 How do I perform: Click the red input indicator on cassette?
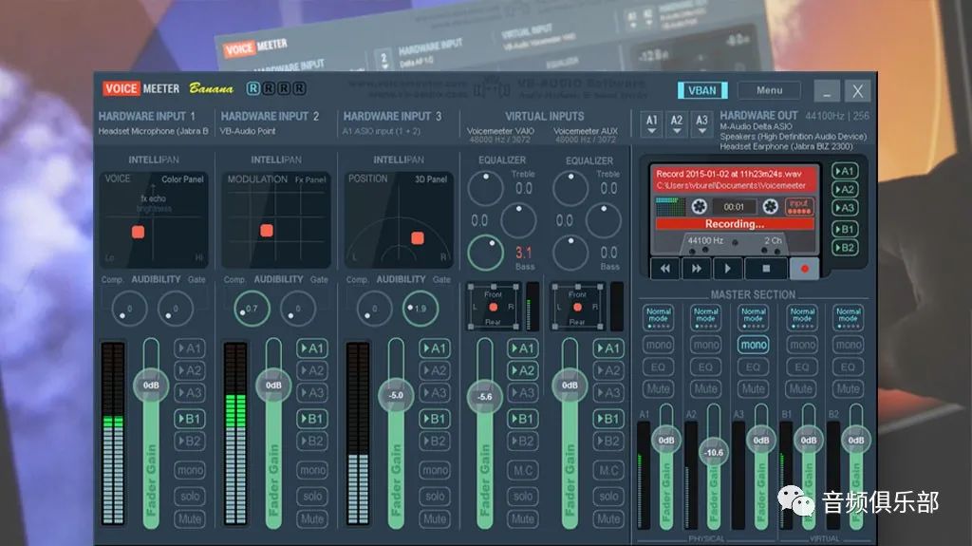[x=799, y=206]
